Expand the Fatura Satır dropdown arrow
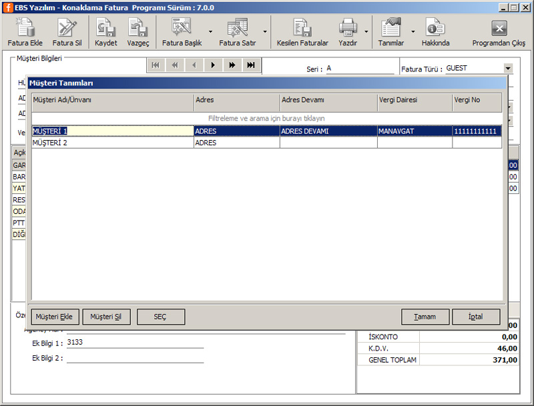The image size is (534, 406). 265,31
